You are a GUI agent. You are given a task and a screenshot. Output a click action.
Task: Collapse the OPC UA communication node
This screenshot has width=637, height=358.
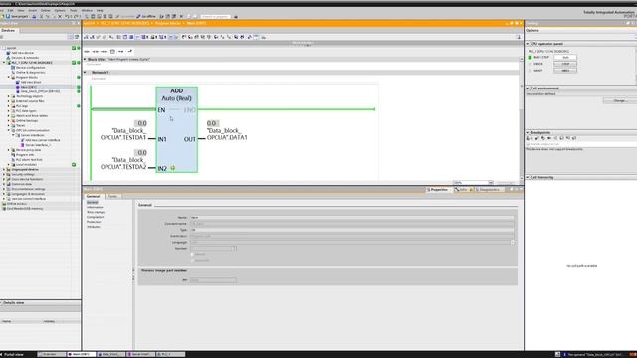click(x=9, y=130)
